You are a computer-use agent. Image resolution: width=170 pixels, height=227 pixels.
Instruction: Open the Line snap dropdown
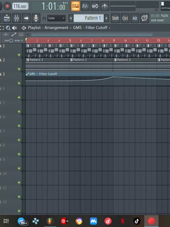[x=56, y=18]
